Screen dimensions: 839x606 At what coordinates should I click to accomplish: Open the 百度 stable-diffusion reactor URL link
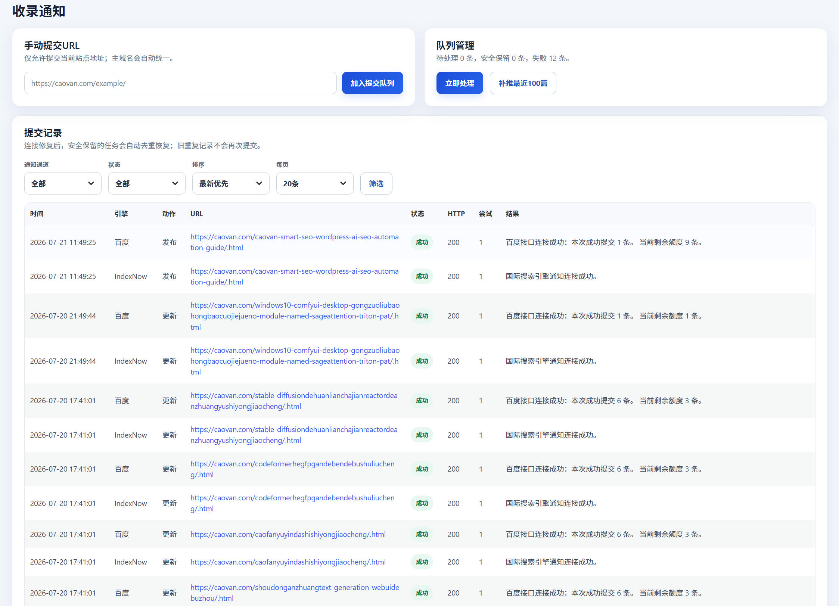pos(294,401)
